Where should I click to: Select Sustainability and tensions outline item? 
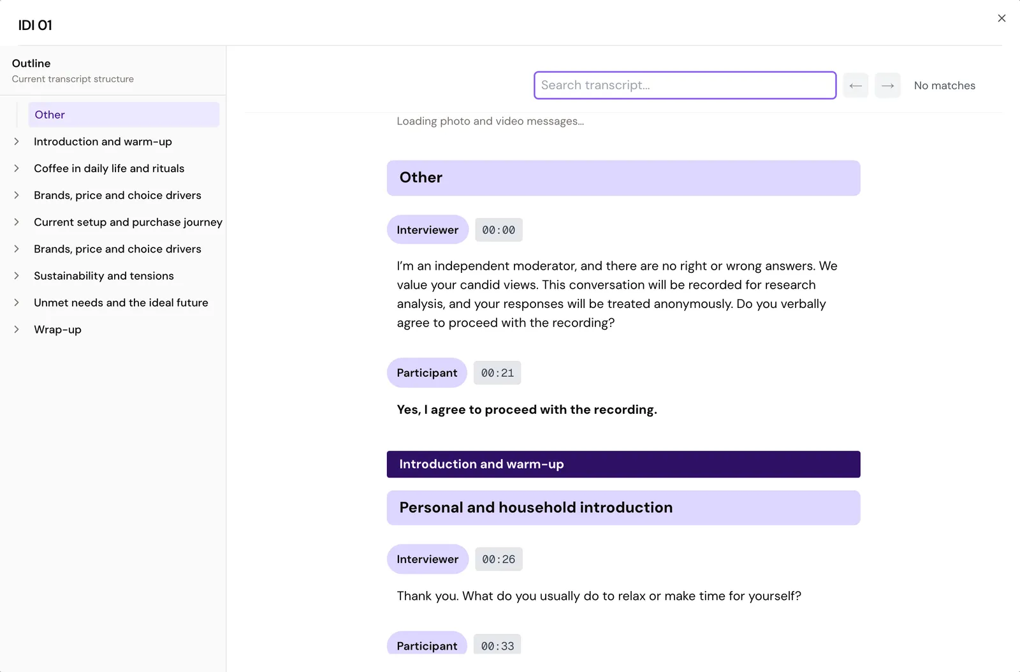coord(104,275)
